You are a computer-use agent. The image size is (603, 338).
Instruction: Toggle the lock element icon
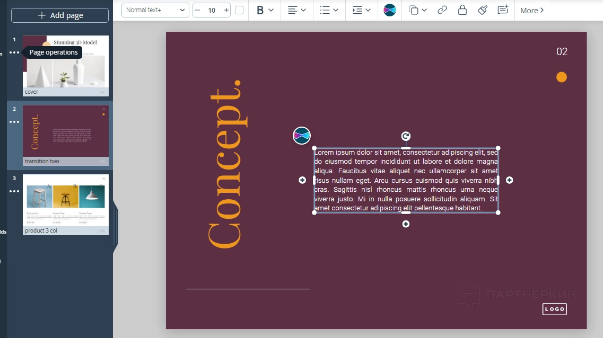[x=462, y=10]
